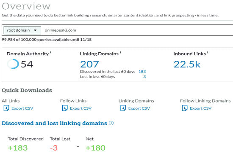Click the 207 linking domains number
Viewport: 233px width, 156px height.
[x=89, y=64]
